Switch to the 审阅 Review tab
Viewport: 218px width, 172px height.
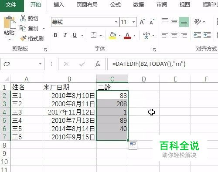click(162, 5)
